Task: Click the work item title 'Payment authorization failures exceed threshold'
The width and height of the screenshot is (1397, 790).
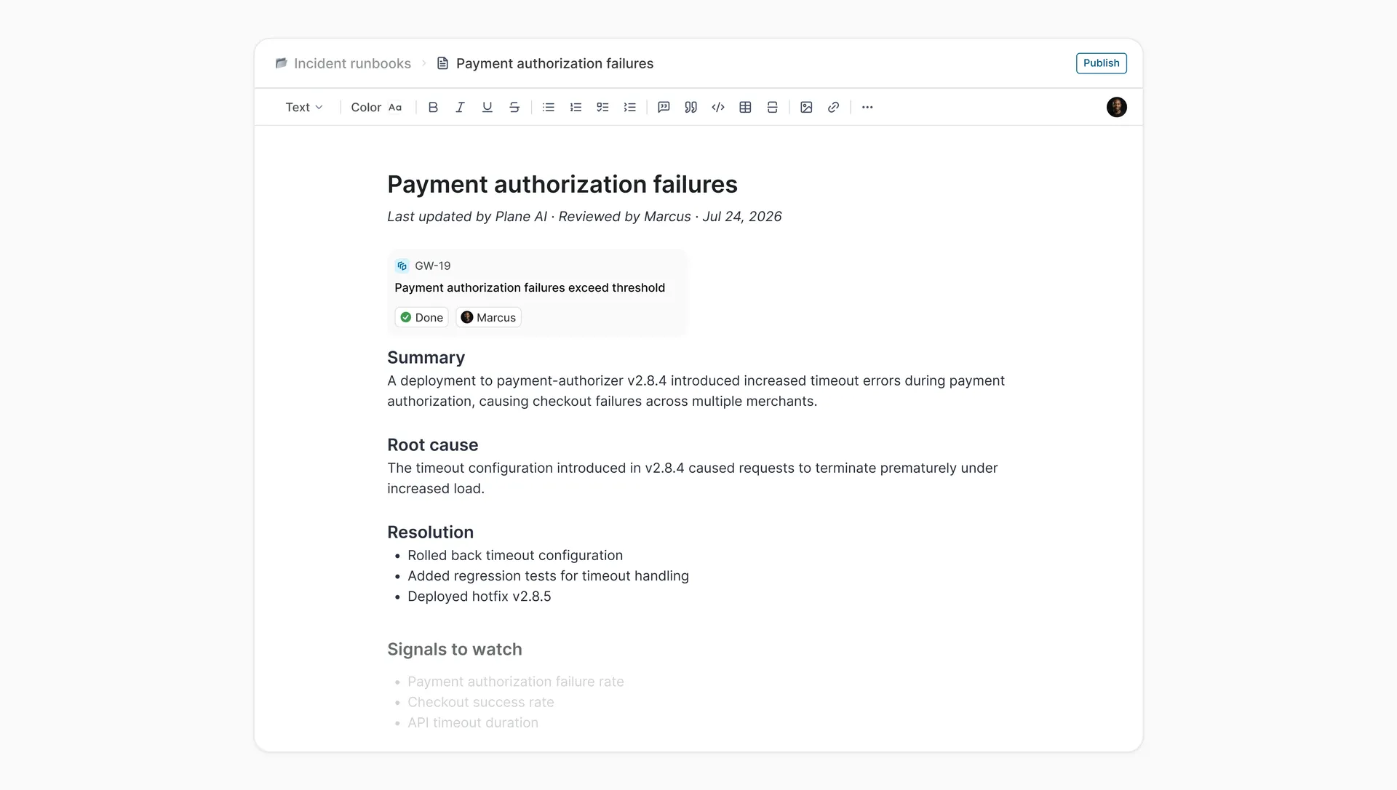Action: pos(530,287)
